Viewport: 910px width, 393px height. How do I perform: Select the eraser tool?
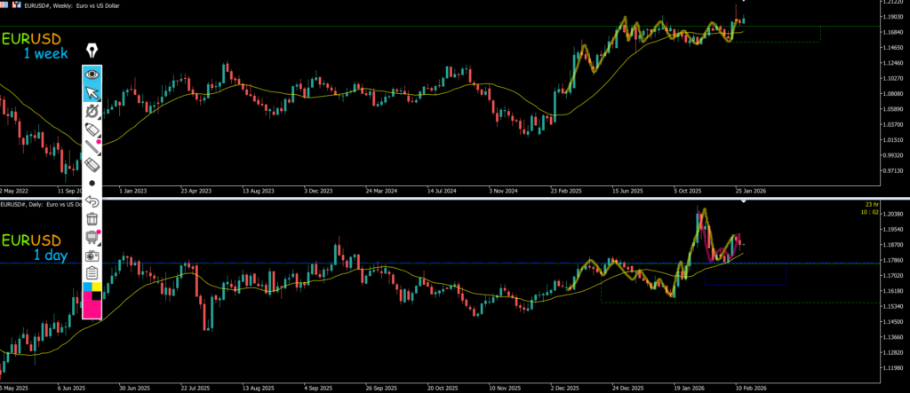pos(92,165)
